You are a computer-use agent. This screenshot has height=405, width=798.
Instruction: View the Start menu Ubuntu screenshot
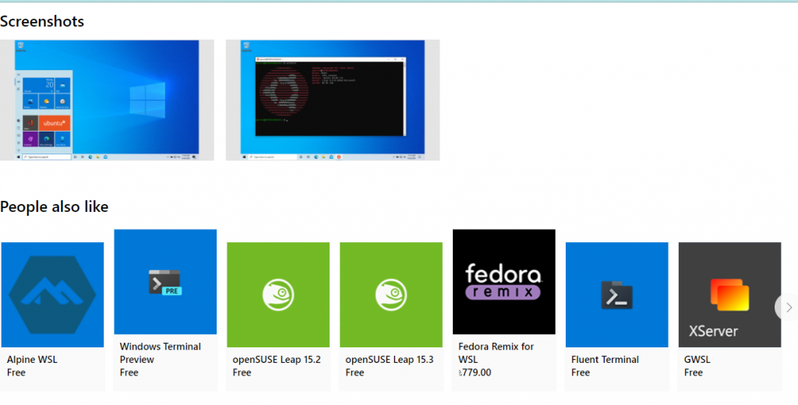(x=107, y=100)
